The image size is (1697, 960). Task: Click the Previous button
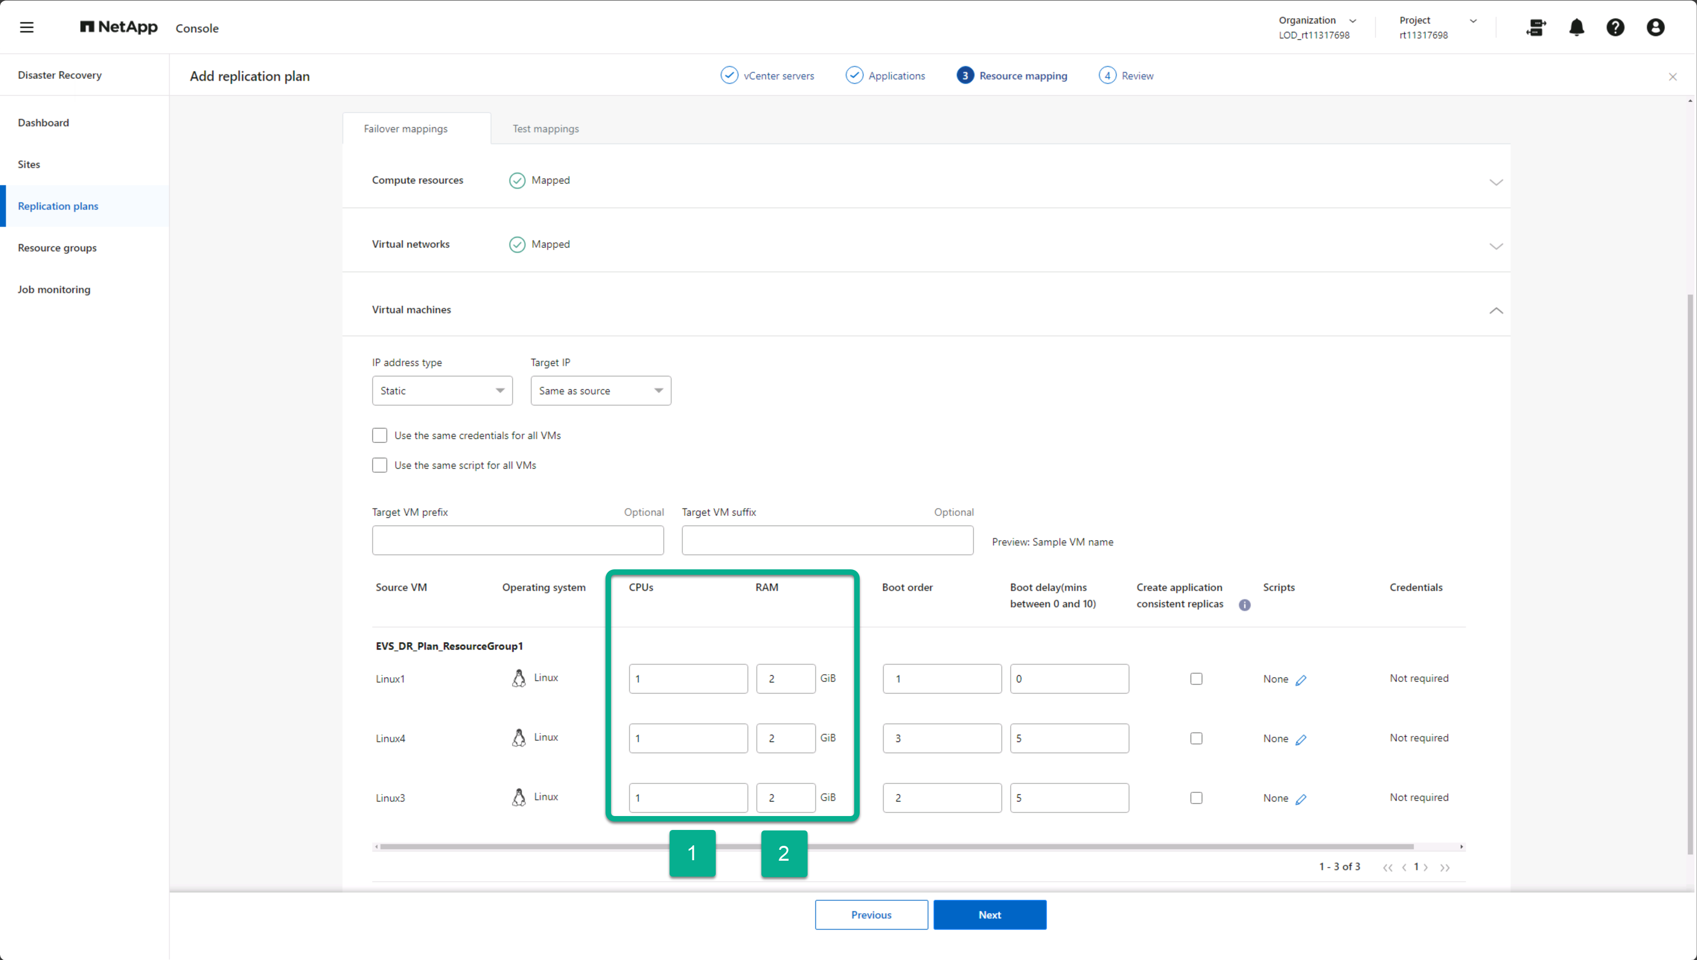[x=870, y=914]
